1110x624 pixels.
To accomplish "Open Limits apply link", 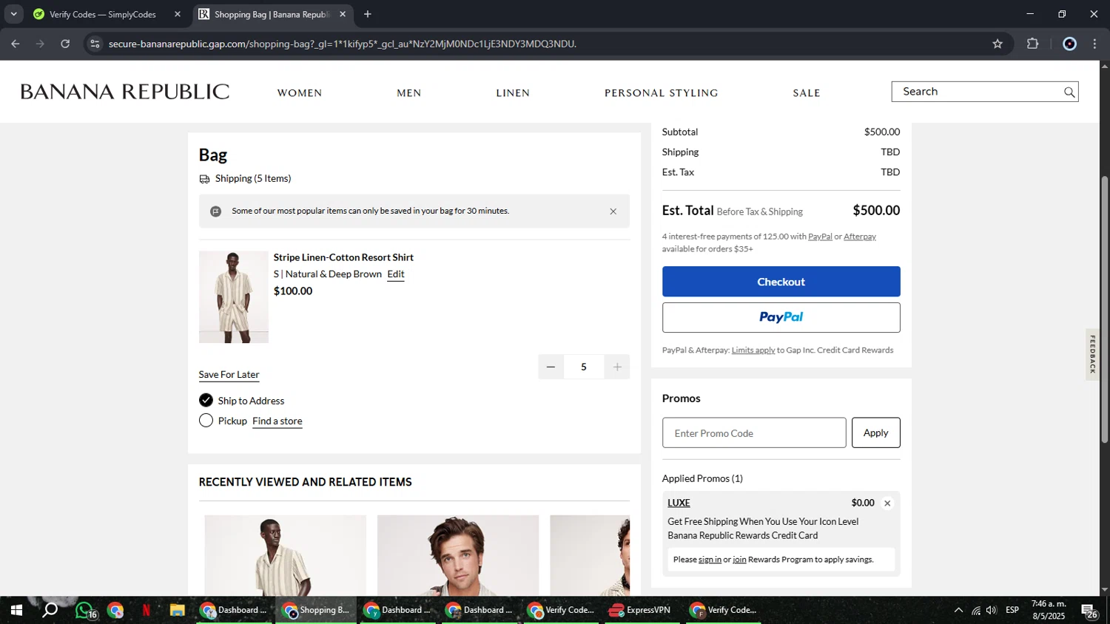I will pos(753,350).
